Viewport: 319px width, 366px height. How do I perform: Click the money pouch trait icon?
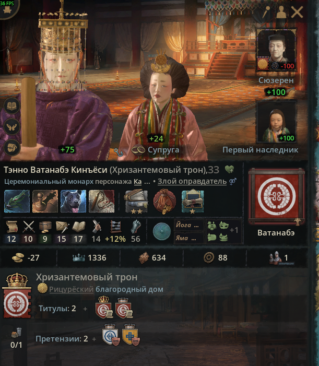coord(164,202)
